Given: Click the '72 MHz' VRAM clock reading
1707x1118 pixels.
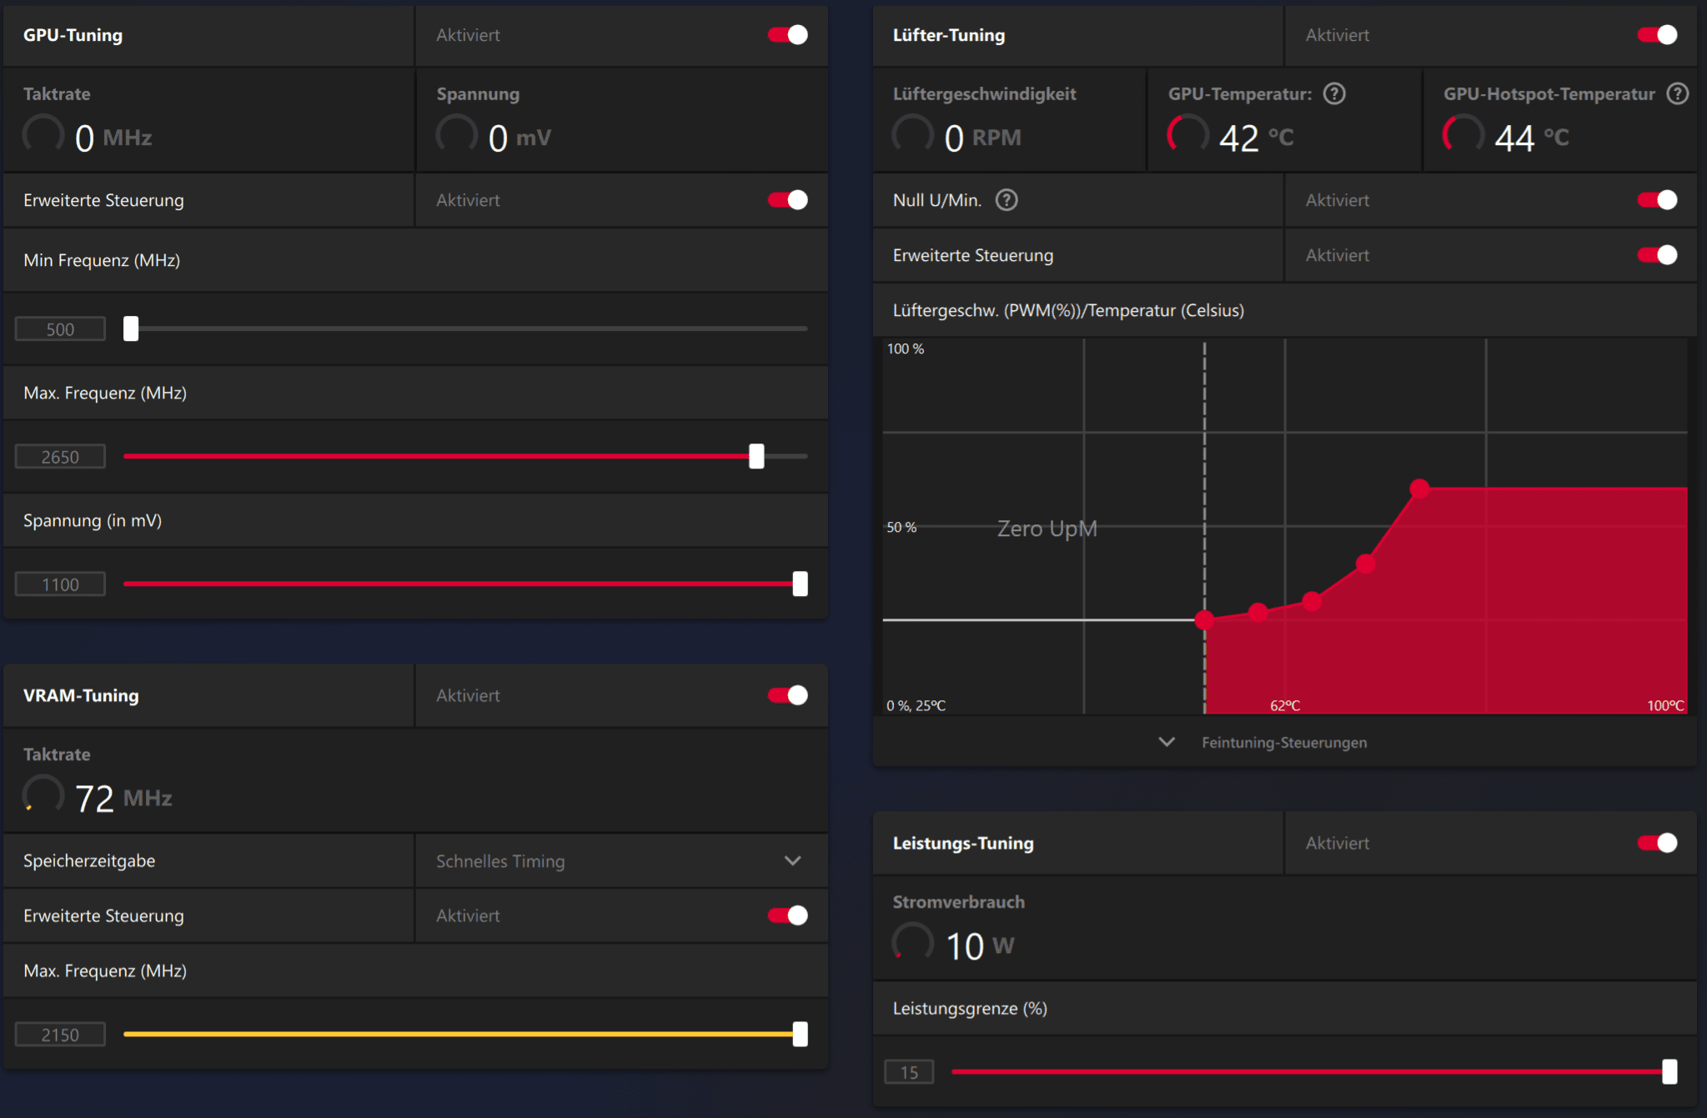Looking at the screenshot, I should (123, 798).
